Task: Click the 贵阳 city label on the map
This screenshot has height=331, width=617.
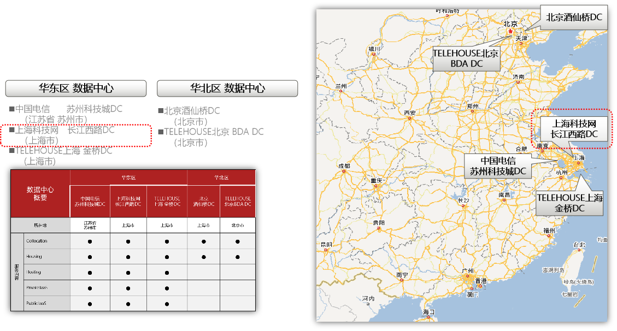Action: click(x=379, y=222)
